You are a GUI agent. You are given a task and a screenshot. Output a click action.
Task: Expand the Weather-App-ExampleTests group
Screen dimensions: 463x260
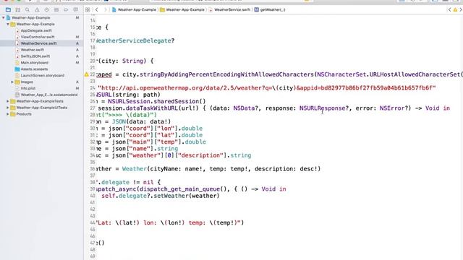pos(8,101)
